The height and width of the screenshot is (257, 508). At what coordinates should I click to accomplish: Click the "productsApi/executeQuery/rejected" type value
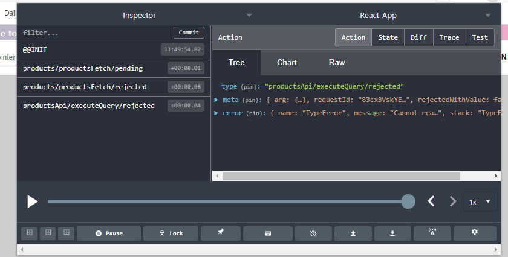pos(334,87)
